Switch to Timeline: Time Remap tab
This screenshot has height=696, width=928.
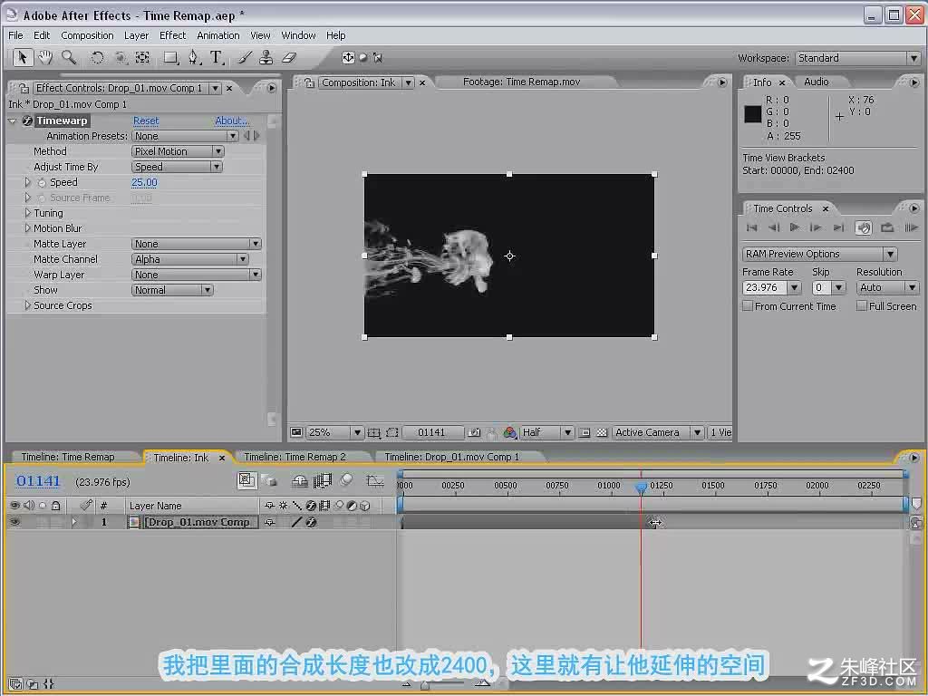(x=68, y=457)
